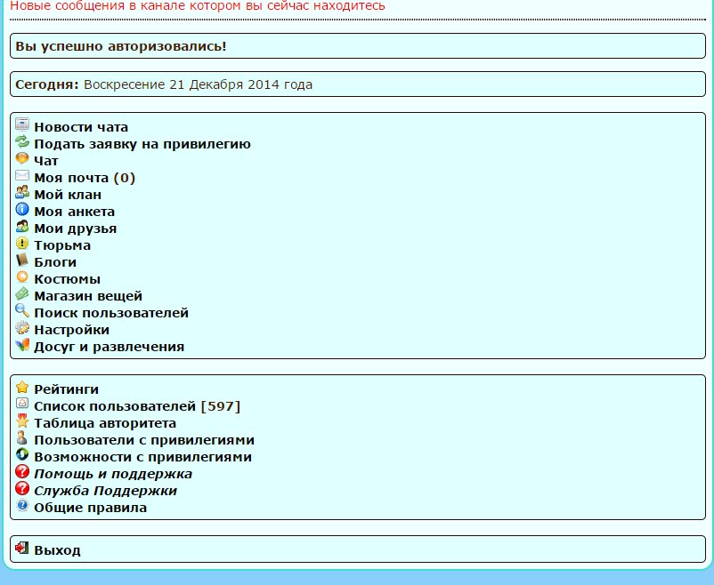The height and width of the screenshot is (585, 714).
Task: Click the magnifier icon for Поиск пользователей
Action: click(x=22, y=312)
